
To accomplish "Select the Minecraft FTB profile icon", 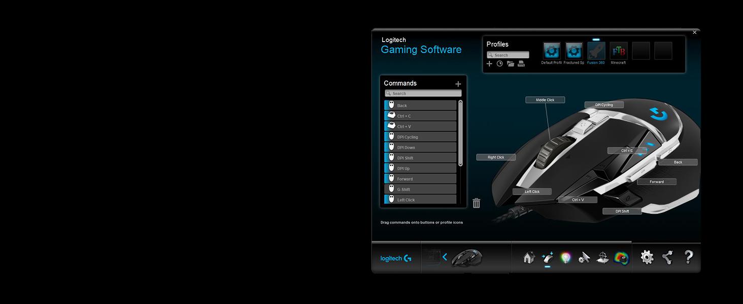I will coord(619,51).
